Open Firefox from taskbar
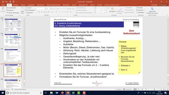 tap(62, 93)
